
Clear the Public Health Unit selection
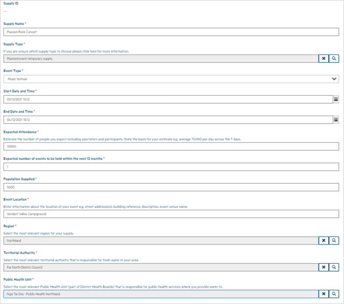324,294
